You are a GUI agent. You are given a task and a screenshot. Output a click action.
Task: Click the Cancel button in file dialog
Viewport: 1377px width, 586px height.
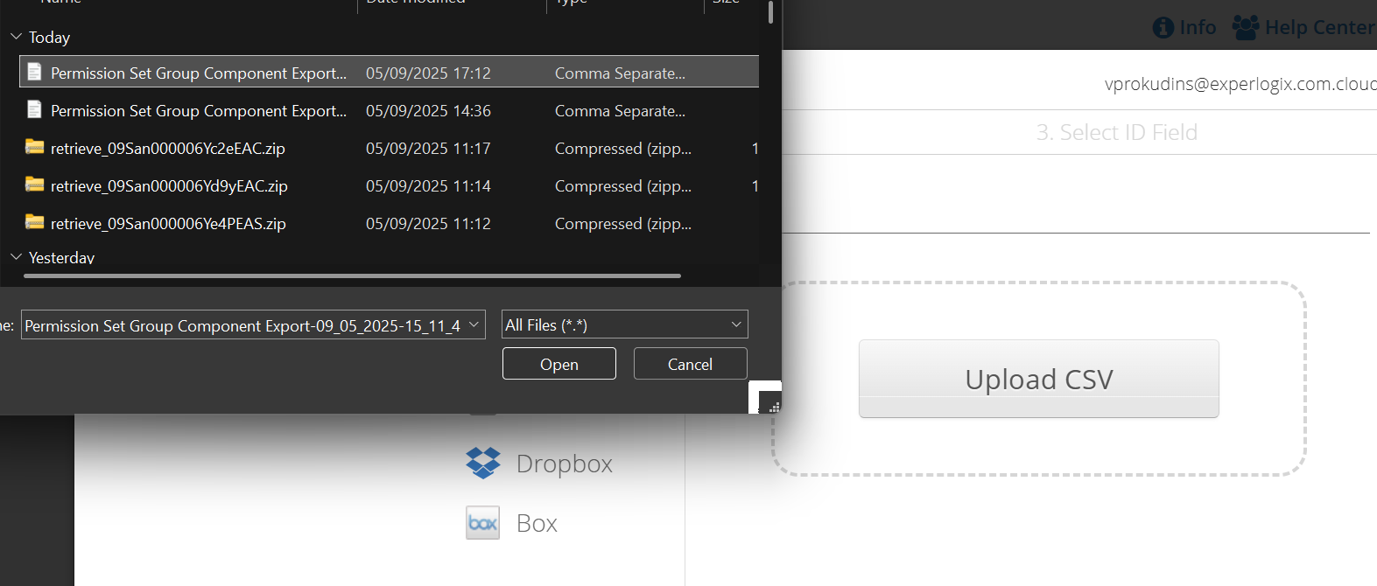pos(691,364)
